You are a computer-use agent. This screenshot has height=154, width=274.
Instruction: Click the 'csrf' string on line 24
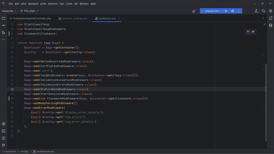[x=45, y=71]
